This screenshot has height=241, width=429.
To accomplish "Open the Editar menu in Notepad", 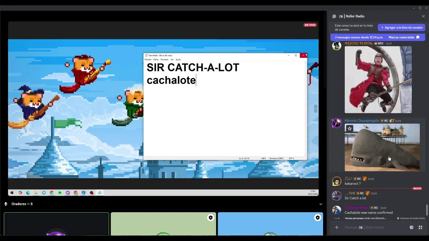I will tap(156, 60).
